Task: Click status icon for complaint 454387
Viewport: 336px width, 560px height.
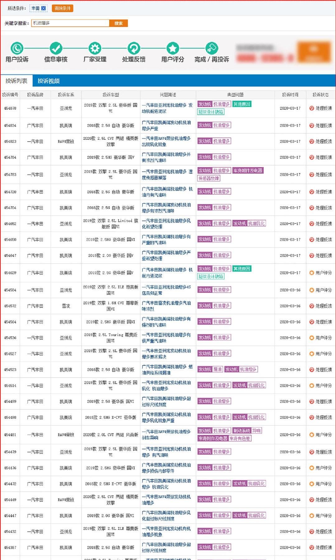Action: click(x=311, y=548)
